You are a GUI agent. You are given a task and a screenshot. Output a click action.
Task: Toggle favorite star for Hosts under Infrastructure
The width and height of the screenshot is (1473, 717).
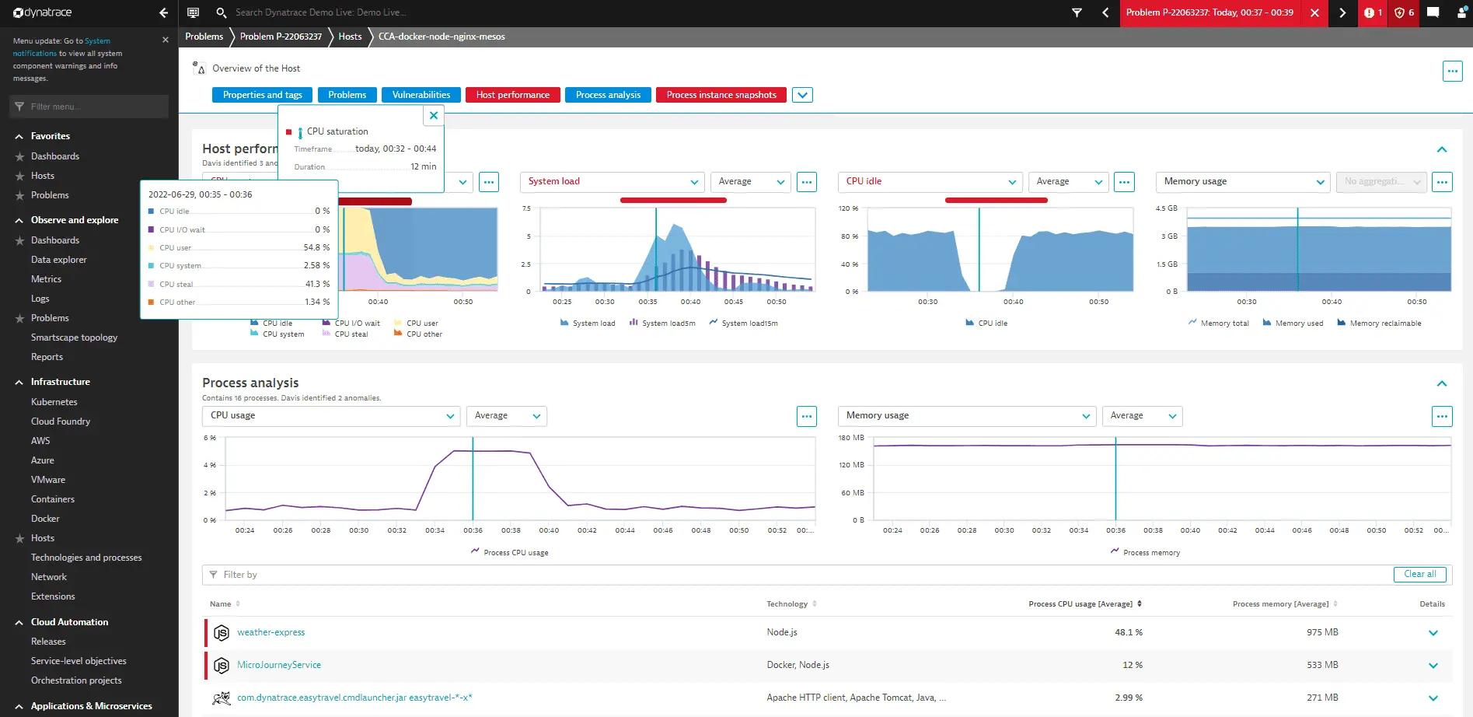pos(19,538)
